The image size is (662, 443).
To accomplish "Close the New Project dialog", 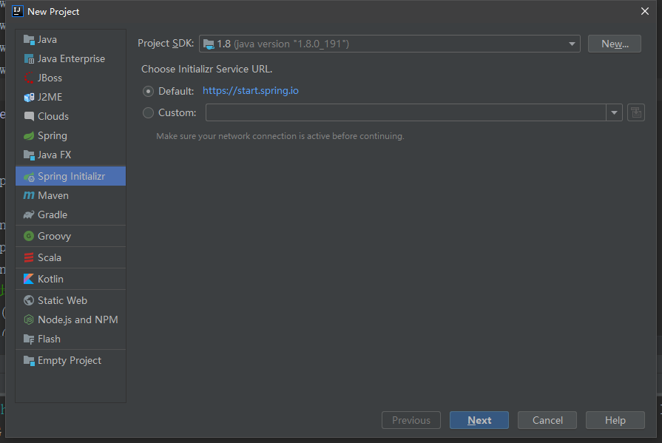I will click(645, 11).
